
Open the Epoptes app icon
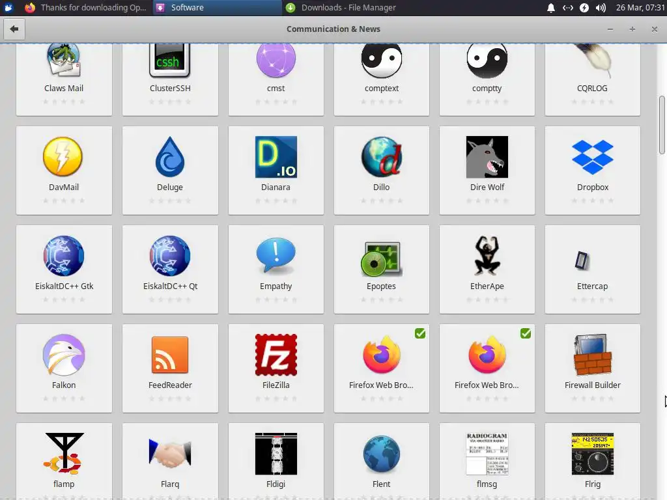point(382,259)
